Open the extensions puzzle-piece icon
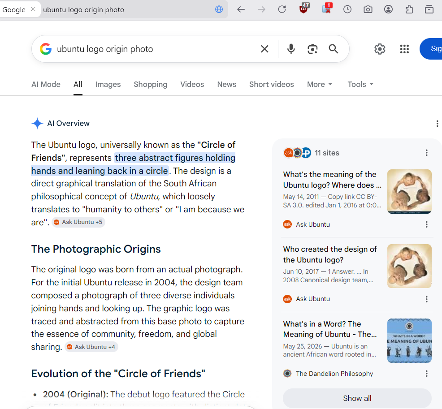The height and width of the screenshot is (409, 442). 409,9
